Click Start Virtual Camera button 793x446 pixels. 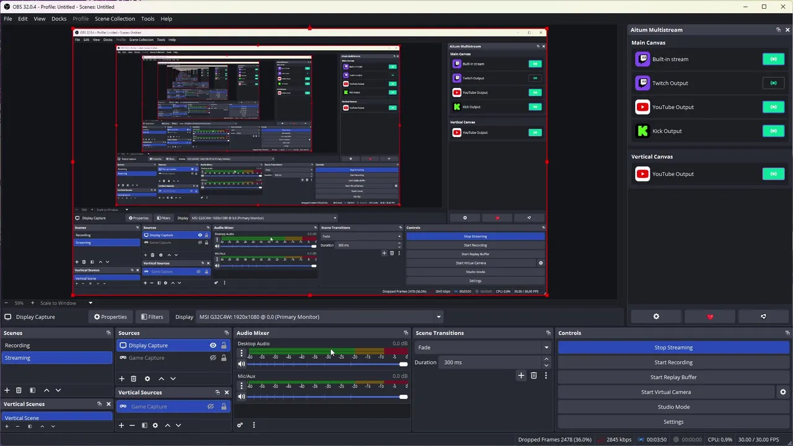(666, 392)
